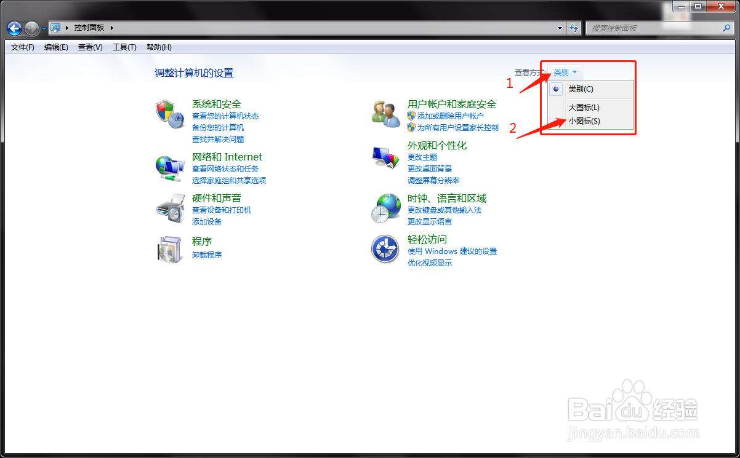Open 查看您的计算机状态 link
This screenshot has height=458, width=740.
(x=225, y=116)
